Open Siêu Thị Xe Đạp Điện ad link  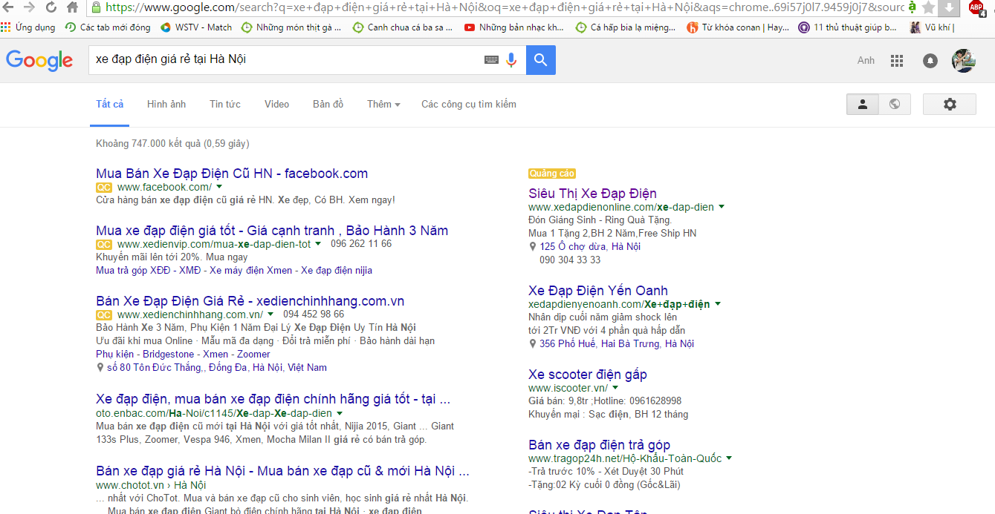(592, 194)
